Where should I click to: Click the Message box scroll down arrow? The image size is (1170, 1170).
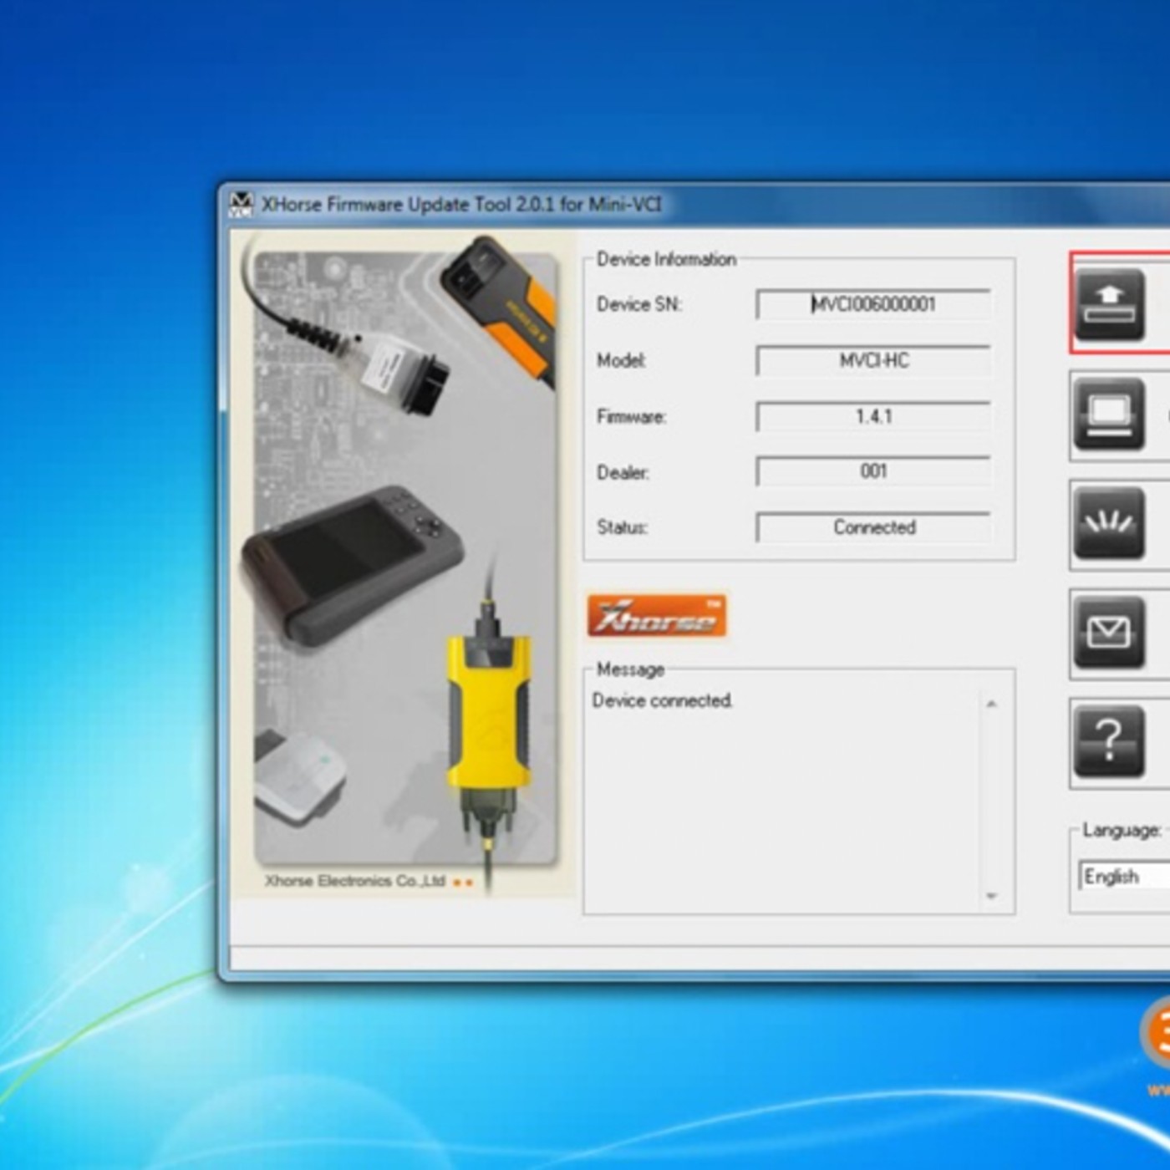(x=991, y=895)
